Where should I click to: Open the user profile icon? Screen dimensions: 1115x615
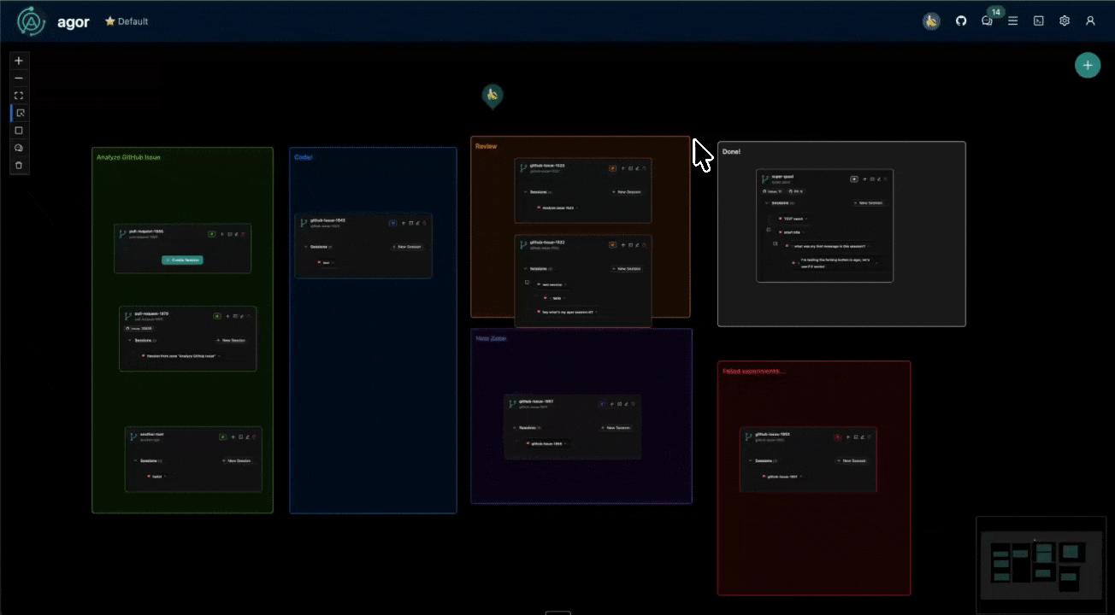point(1090,20)
